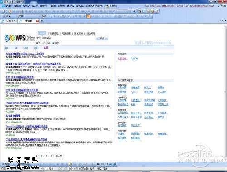Select the 全部 filter link
This screenshot has width=227, height=172.
tap(46, 47)
